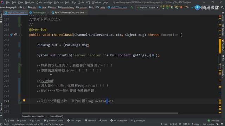Click the horizontal editor scrollbar
Image resolution: width=225 pixels, height=126 pixels.
(100, 113)
